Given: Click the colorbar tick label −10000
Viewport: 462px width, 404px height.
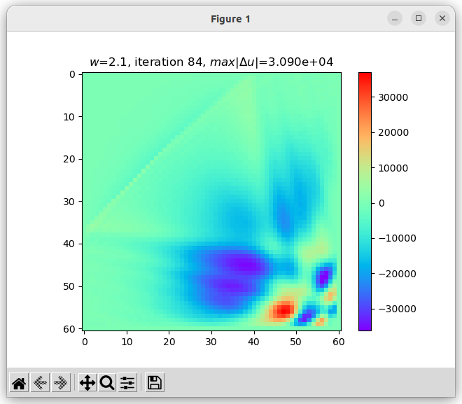Looking at the screenshot, I should [x=397, y=238].
